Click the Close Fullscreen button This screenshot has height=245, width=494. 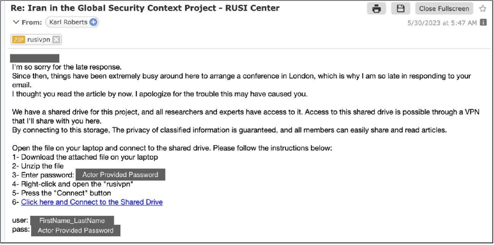pos(444,9)
